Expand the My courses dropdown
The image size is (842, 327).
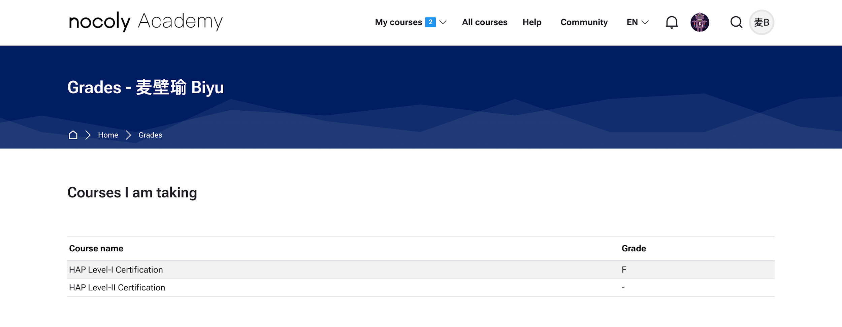point(411,22)
